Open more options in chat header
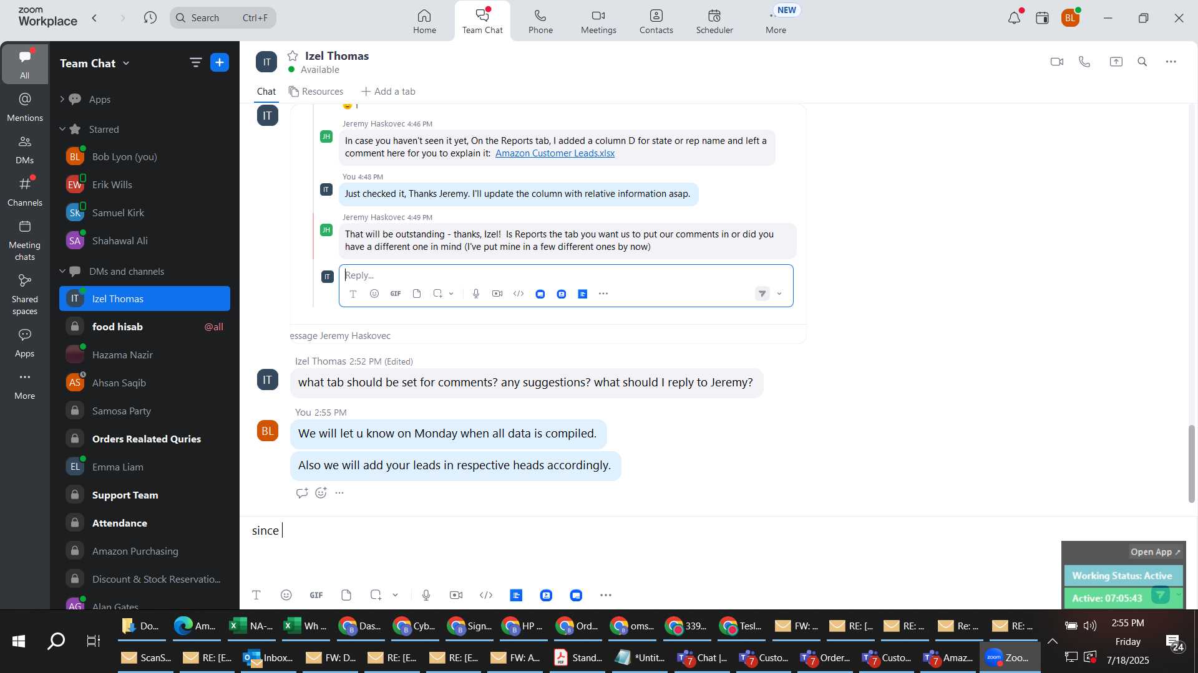 [1171, 62]
